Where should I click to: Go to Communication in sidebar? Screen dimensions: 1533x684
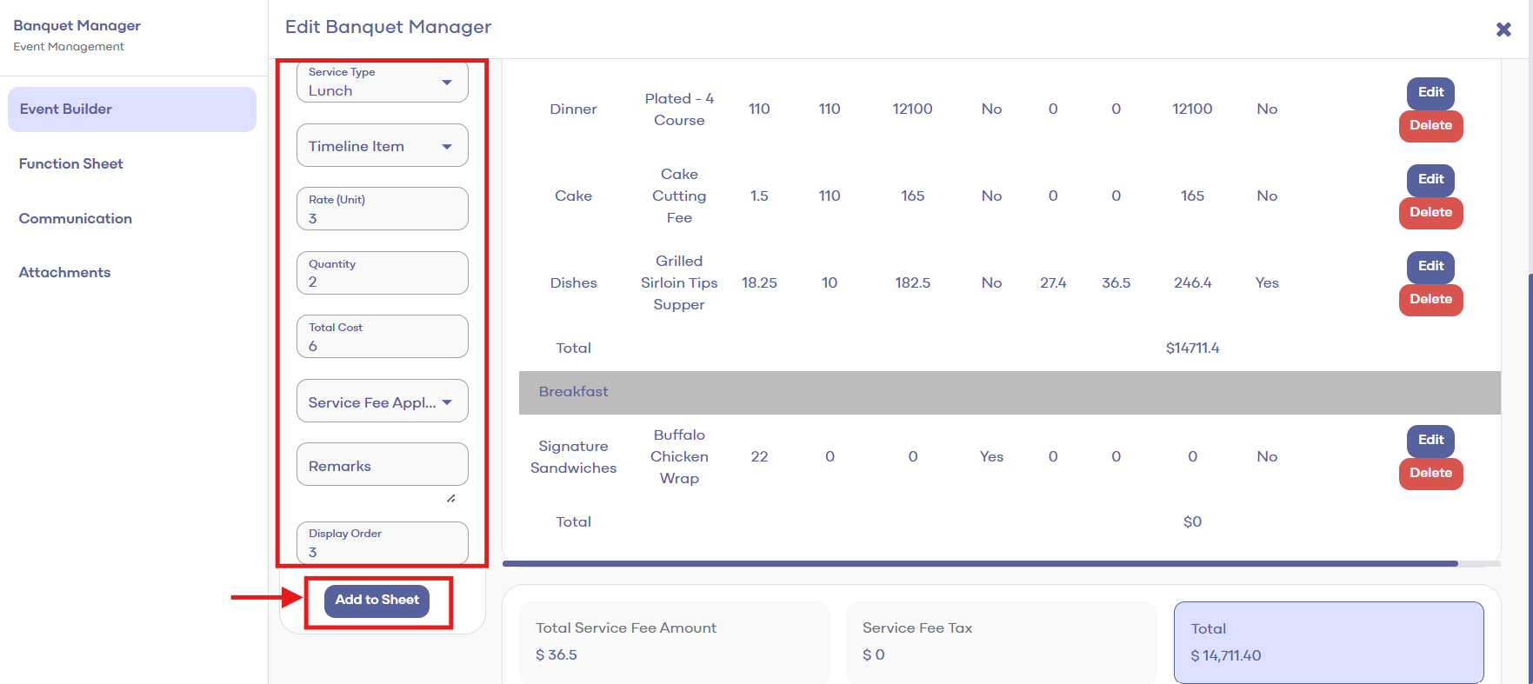[x=76, y=218]
